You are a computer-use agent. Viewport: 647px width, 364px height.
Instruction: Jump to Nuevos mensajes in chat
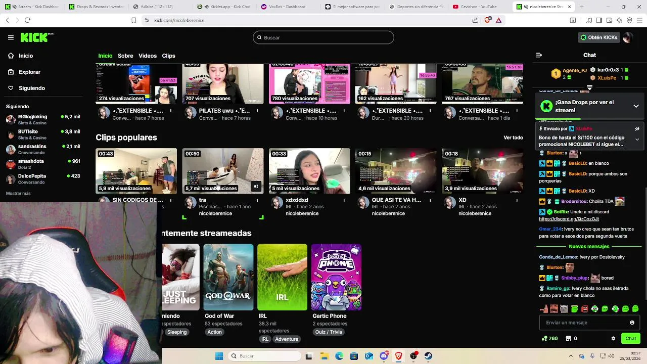tap(589, 247)
